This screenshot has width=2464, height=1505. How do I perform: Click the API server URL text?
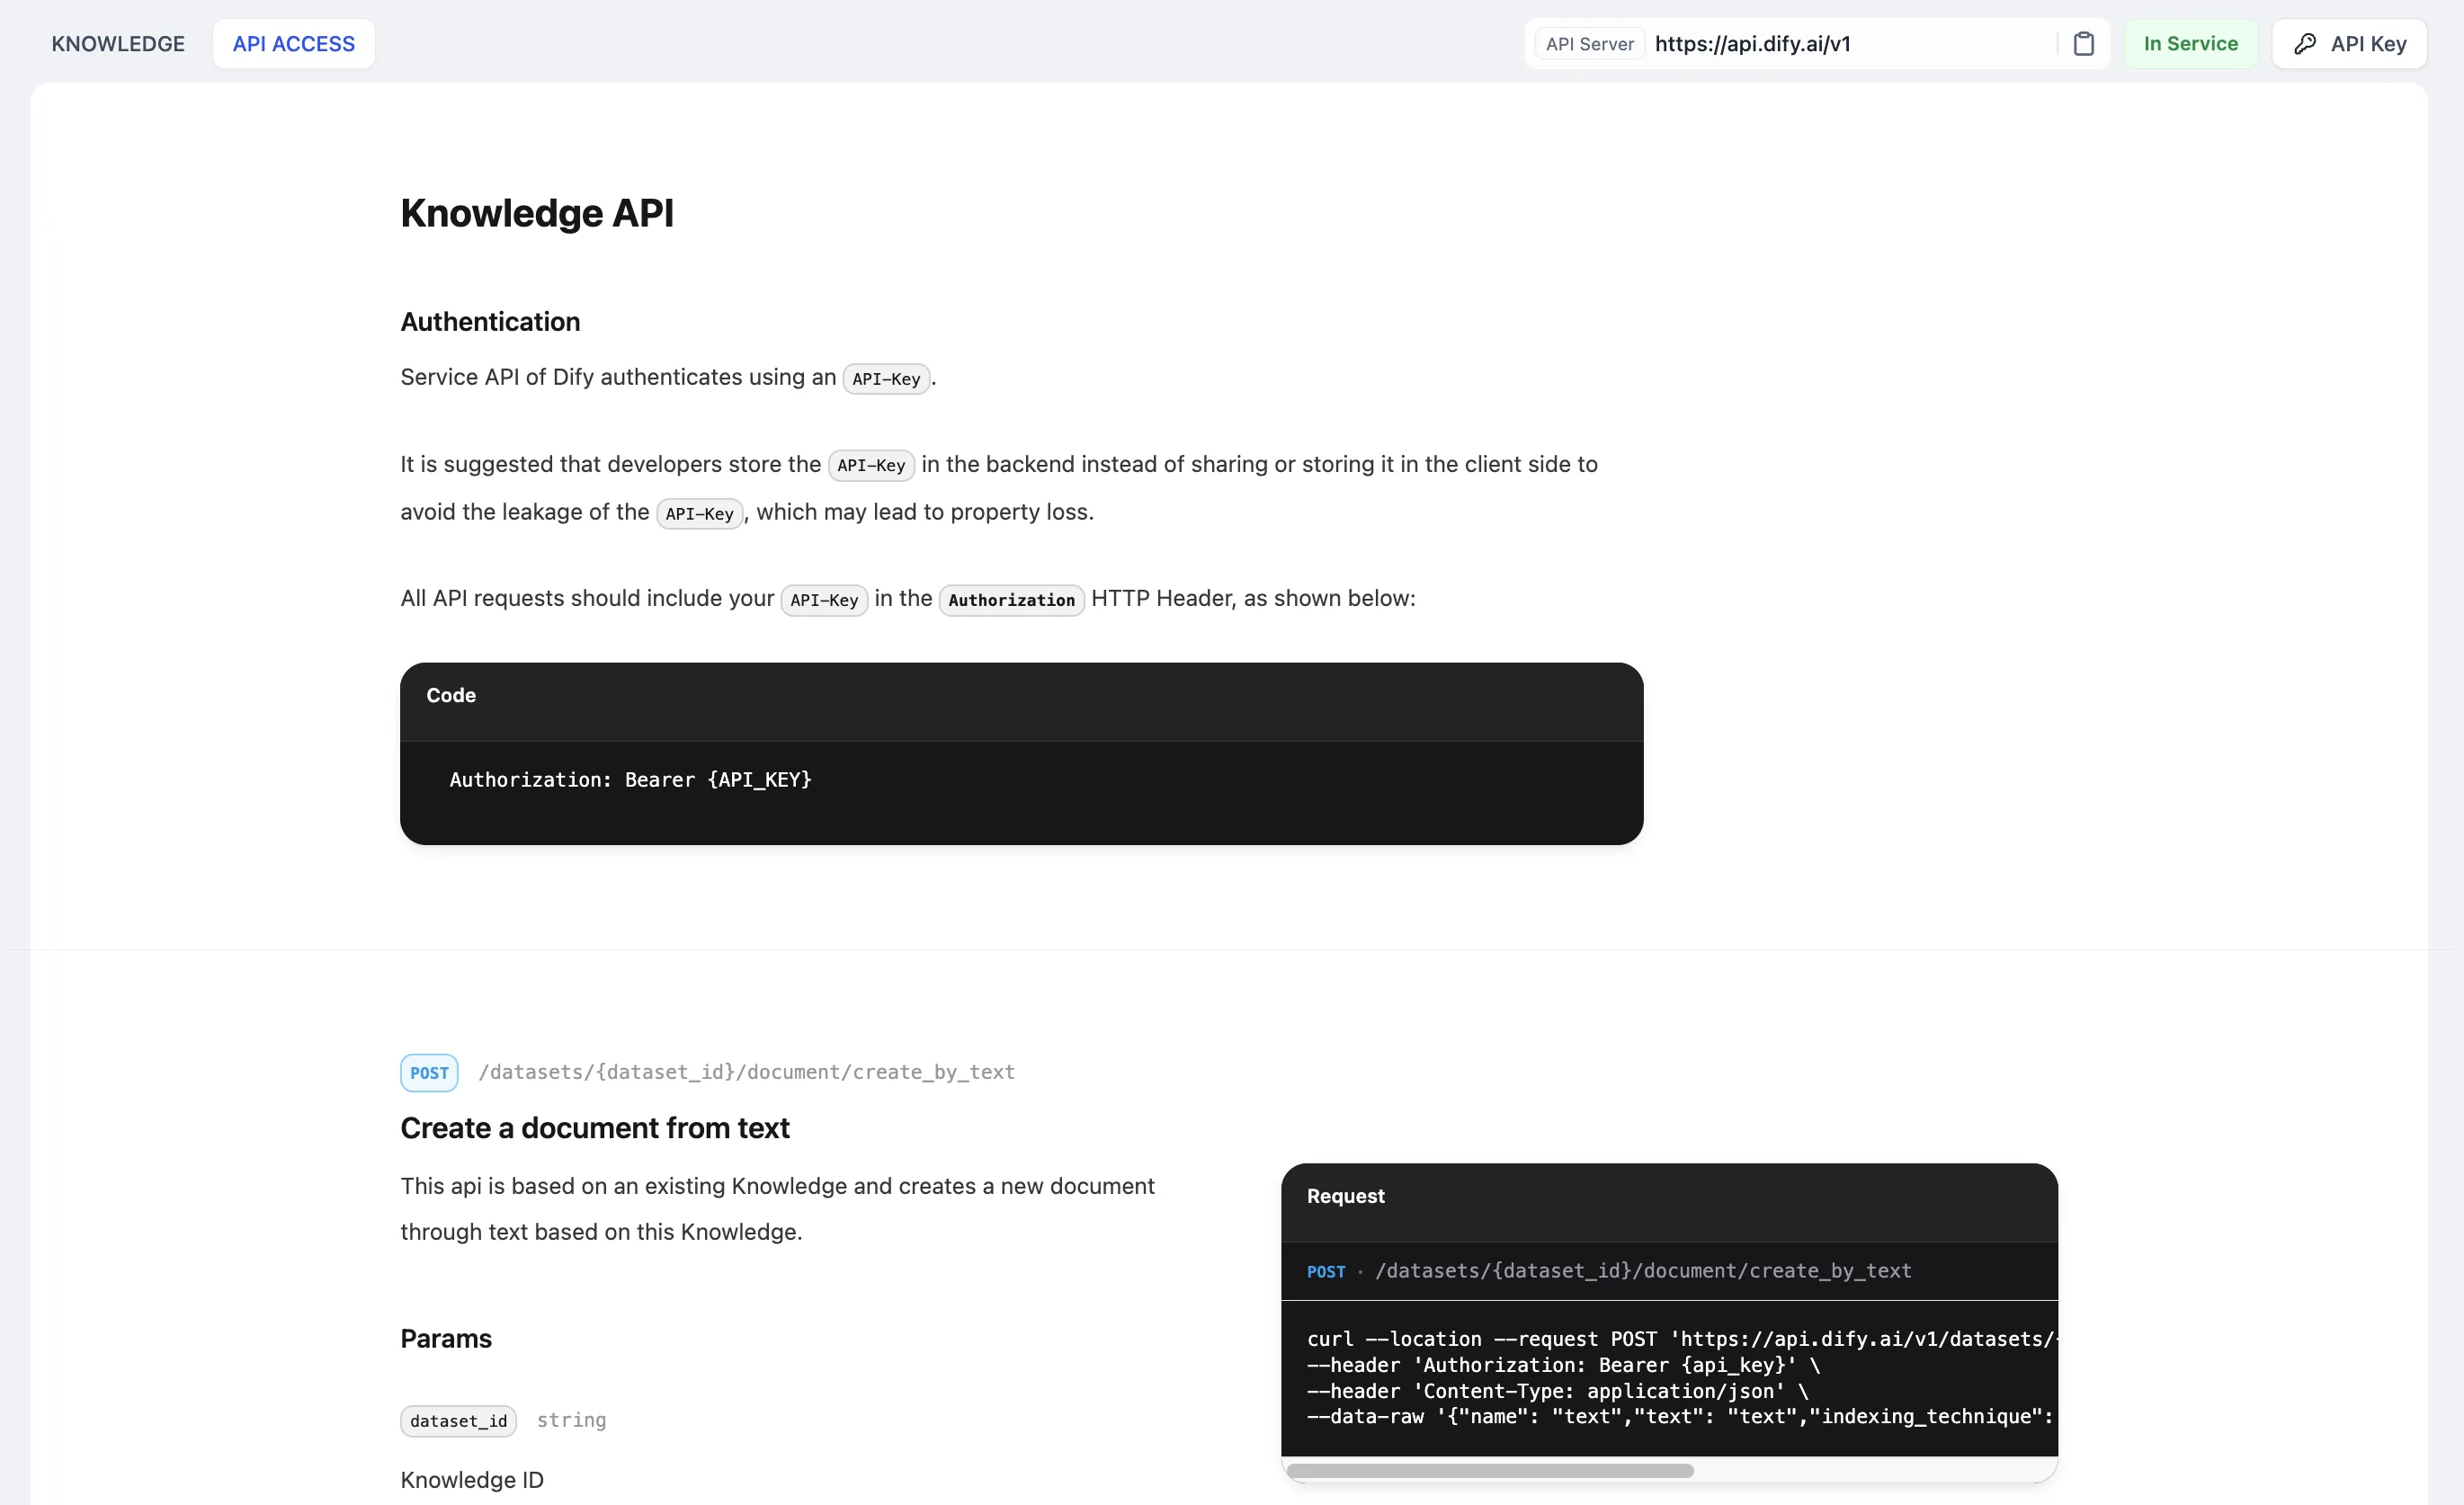tap(1752, 44)
